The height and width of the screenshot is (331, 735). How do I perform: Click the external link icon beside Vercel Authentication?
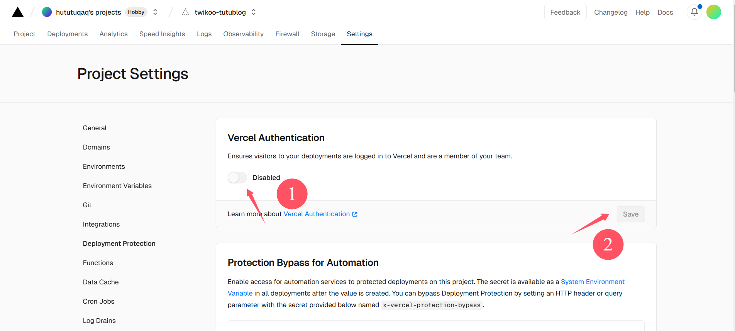[x=355, y=214]
